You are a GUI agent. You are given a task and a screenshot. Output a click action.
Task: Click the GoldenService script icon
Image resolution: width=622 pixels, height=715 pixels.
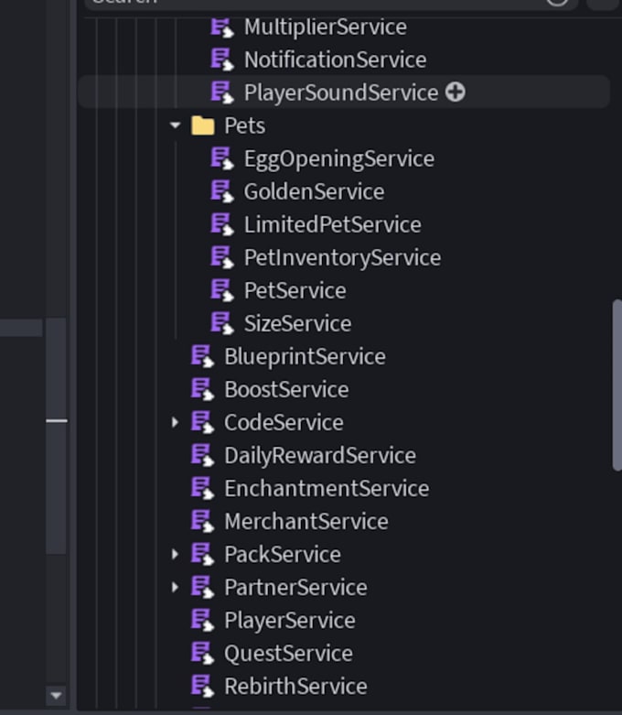point(221,191)
